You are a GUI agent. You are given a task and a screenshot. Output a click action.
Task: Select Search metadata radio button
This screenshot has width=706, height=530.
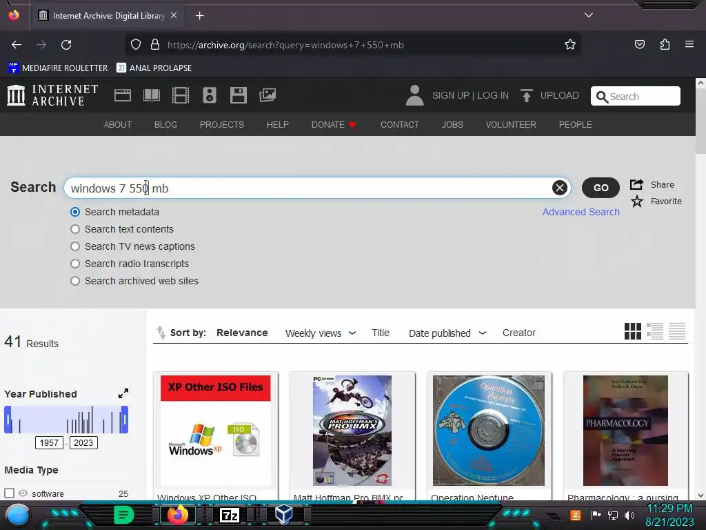click(75, 212)
